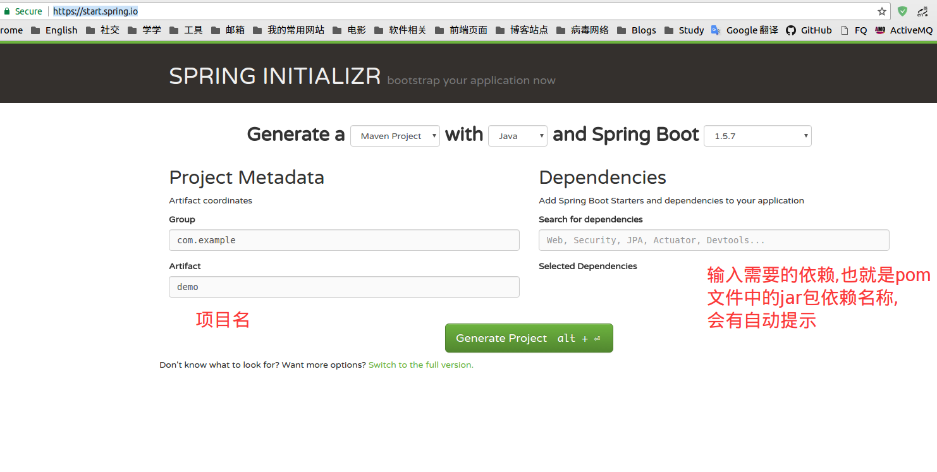Open the 邮箱 bookmarks folder
937x472 pixels.
click(x=228, y=30)
